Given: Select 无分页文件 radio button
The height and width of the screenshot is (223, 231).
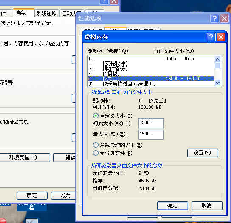Looking at the screenshot, I should click(x=96, y=153).
